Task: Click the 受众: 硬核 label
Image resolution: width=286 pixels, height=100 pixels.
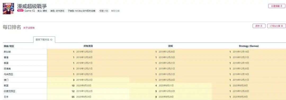Action: tap(42, 11)
